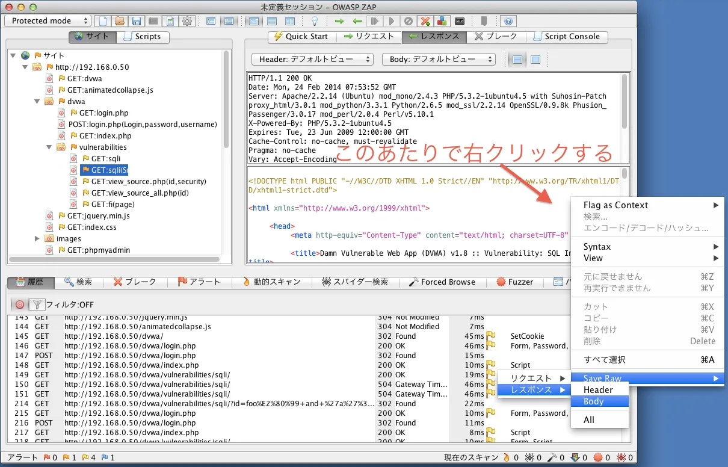The height and width of the screenshot is (467, 728).
Task: Click the New Session toolbar icon
Action: [103, 21]
